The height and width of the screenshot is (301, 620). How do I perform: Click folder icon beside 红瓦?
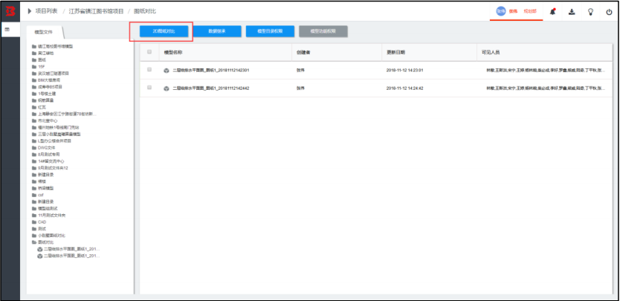(34, 107)
